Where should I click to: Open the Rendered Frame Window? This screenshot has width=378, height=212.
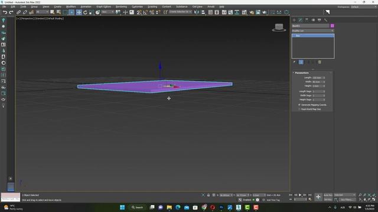click(258, 12)
